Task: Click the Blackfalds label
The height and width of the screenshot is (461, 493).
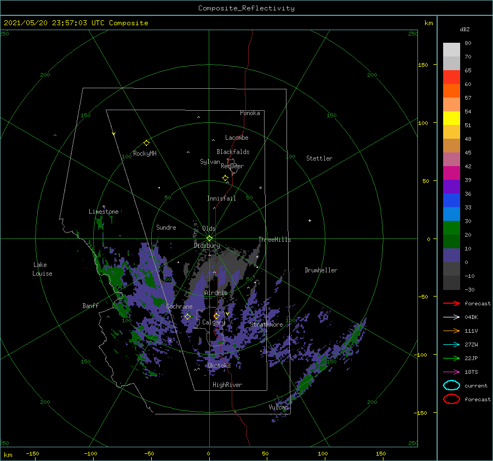Action: click(x=233, y=152)
